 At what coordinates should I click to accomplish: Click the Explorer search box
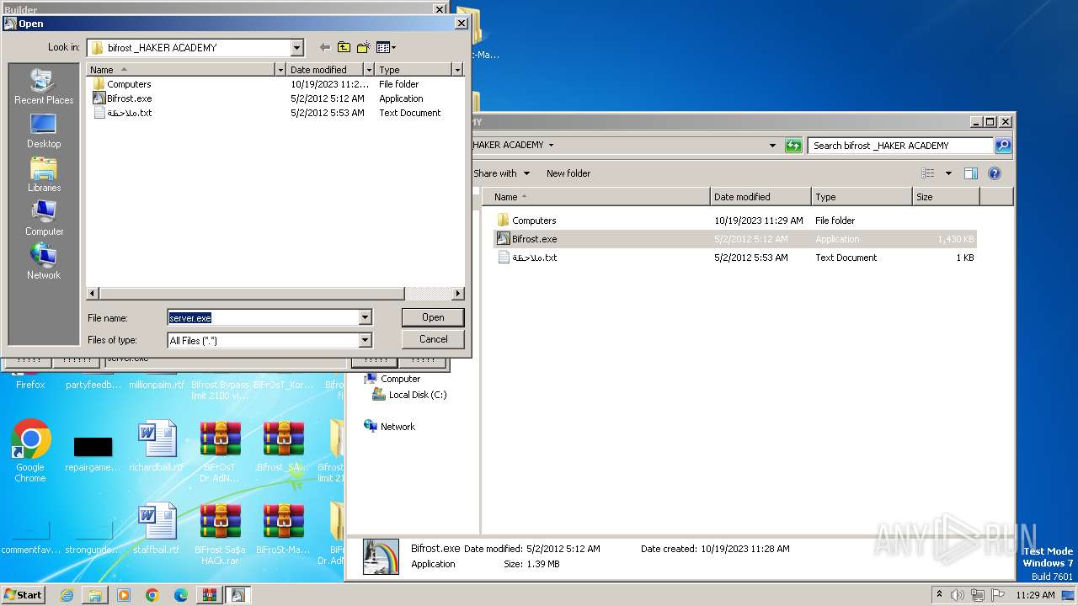coord(900,146)
